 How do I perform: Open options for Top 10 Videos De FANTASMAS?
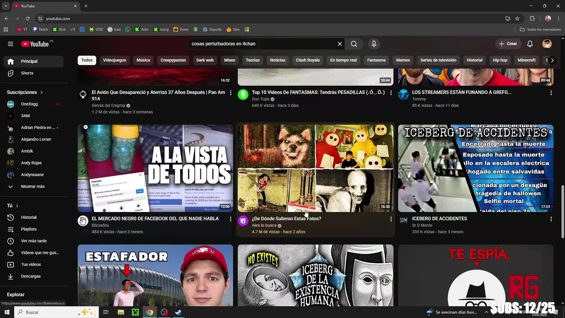pyautogui.click(x=391, y=93)
